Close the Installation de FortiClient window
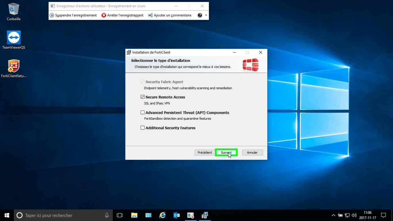This screenshot has width=393, height=221. pos(261,52)
